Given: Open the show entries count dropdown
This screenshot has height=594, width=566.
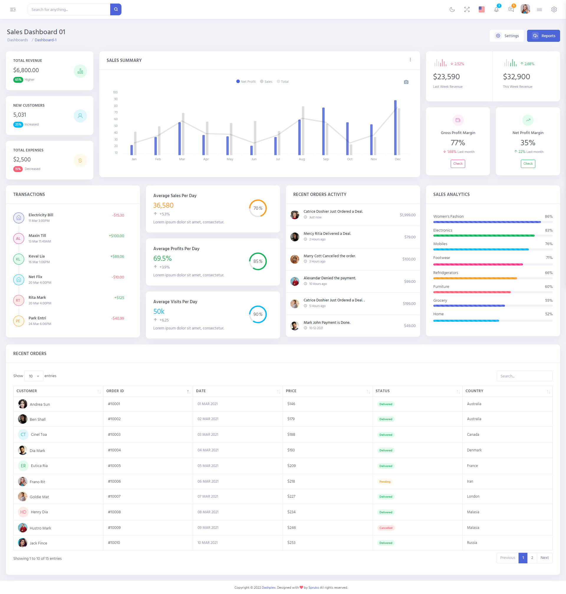Looking at the screenshot, I should [34, 376].
